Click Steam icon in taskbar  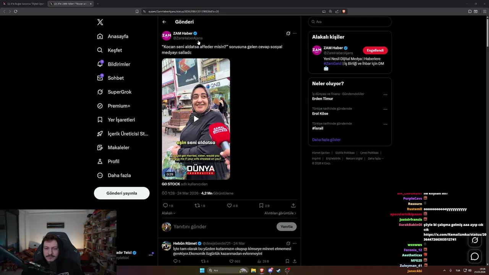[279, 270]
